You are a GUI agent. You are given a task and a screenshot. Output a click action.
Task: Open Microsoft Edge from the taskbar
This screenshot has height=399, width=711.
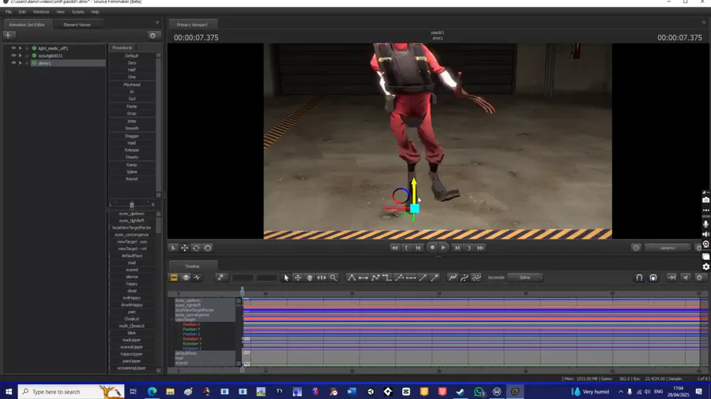[152, 392]
